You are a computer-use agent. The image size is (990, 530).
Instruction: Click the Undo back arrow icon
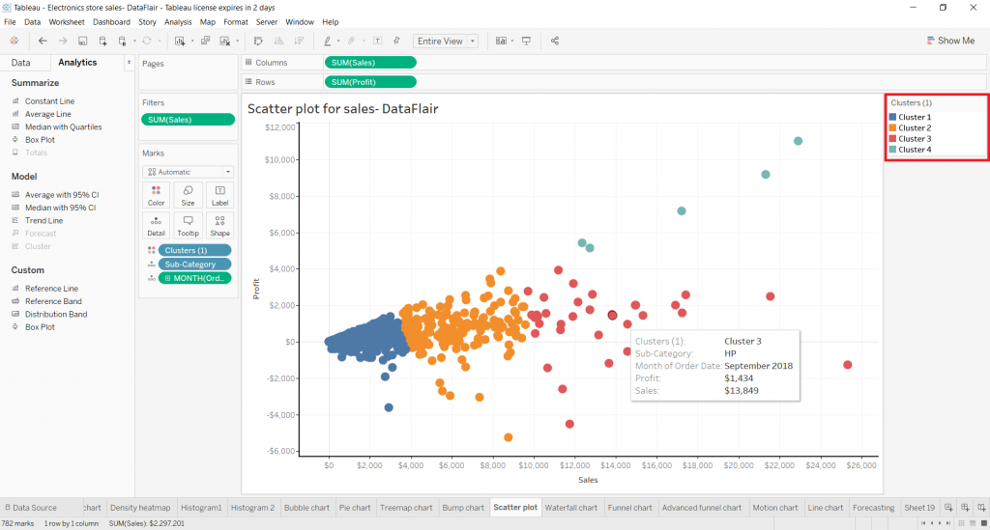(x=43, y=41)
